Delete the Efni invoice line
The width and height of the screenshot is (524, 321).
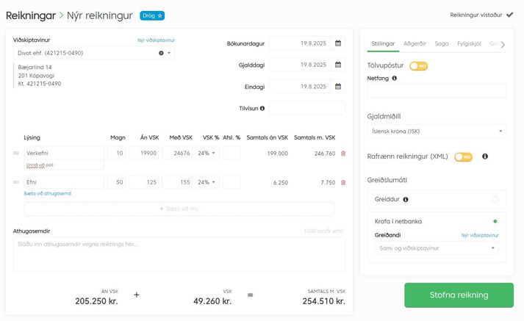342,182
